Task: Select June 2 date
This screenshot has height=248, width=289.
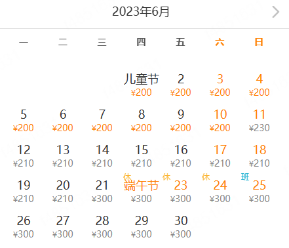Action: (x=181, y=85)
